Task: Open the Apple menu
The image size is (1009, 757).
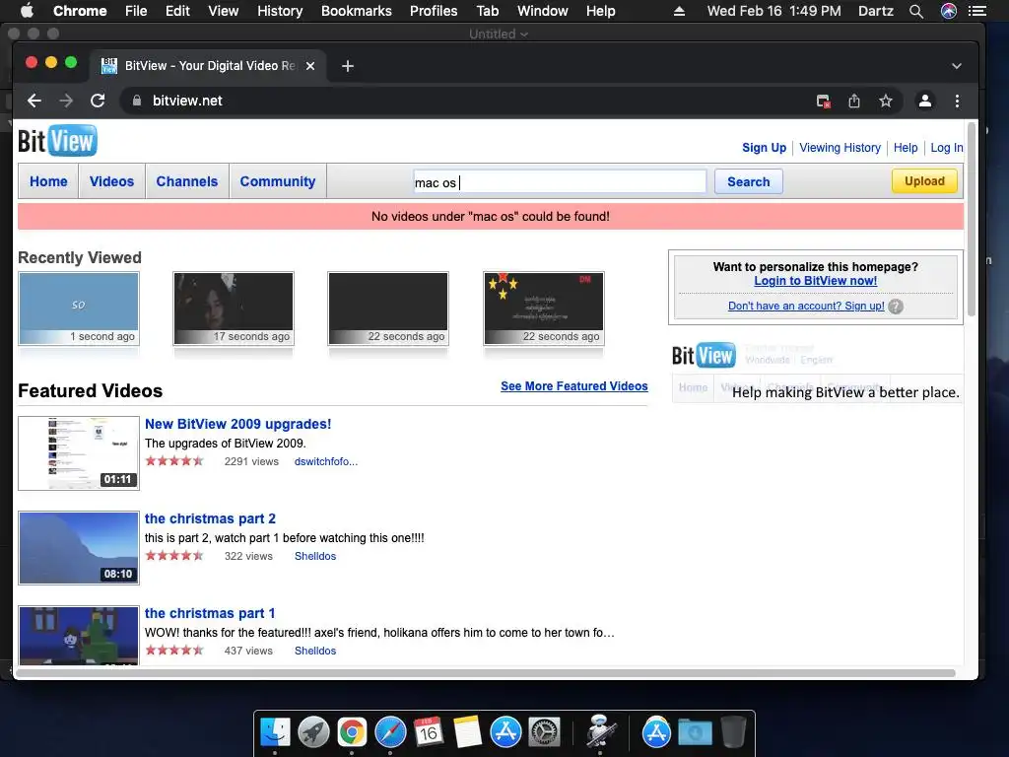Action: click(x=27, y=10)
